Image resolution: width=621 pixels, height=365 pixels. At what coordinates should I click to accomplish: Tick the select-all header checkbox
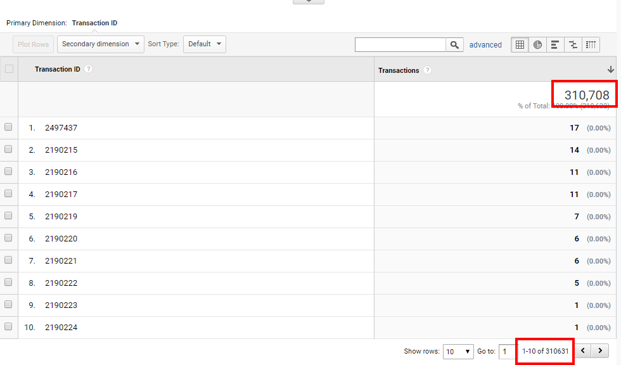click(9, 69)
